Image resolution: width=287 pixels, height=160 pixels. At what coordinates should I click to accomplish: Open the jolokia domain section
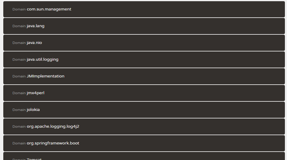[33, 110]
